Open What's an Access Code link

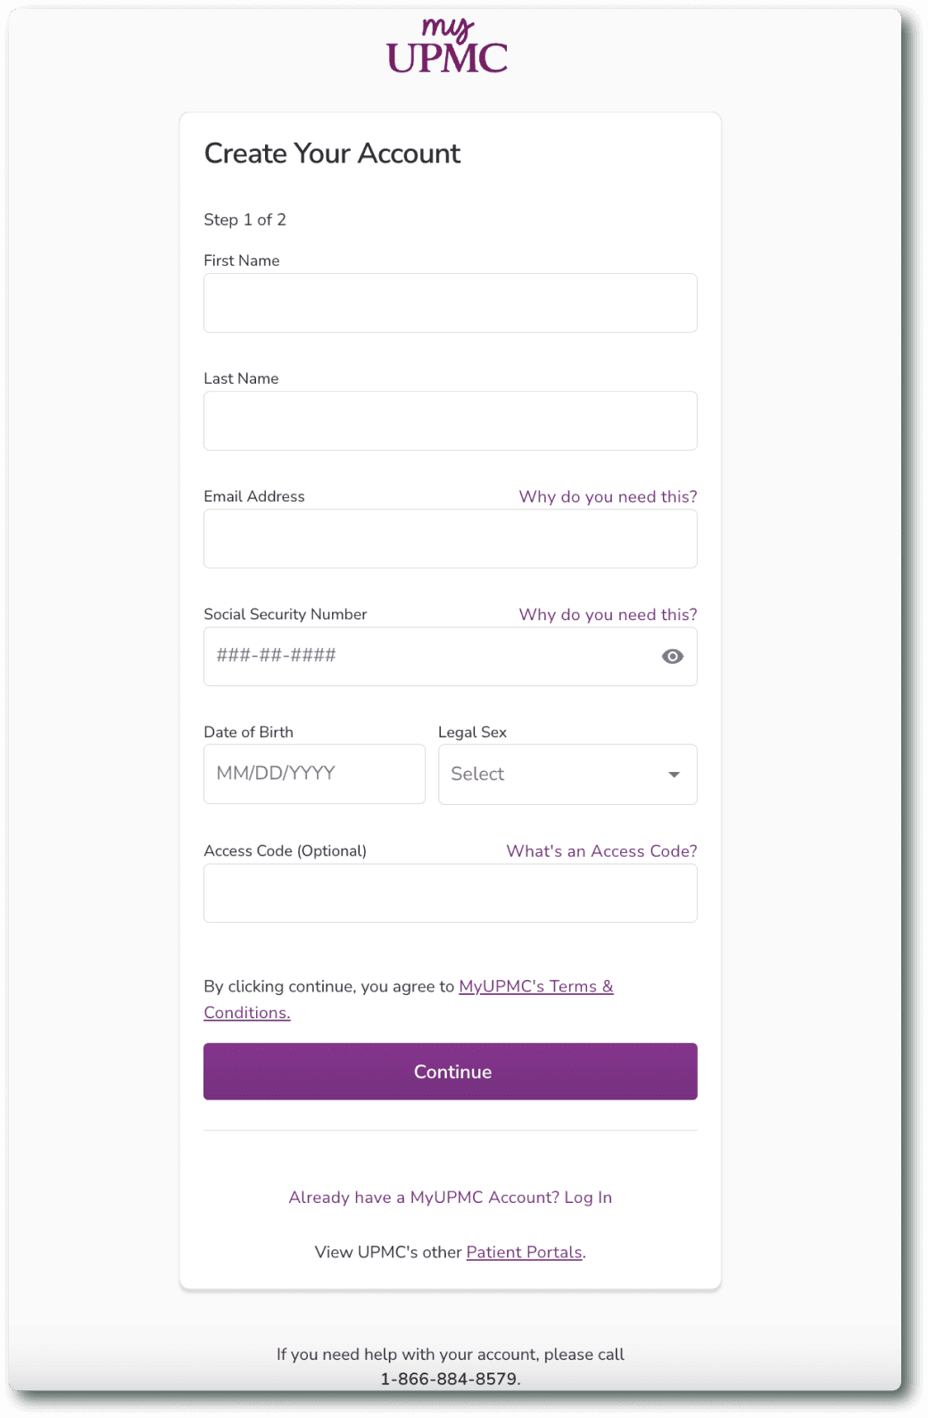click(601, 851)
